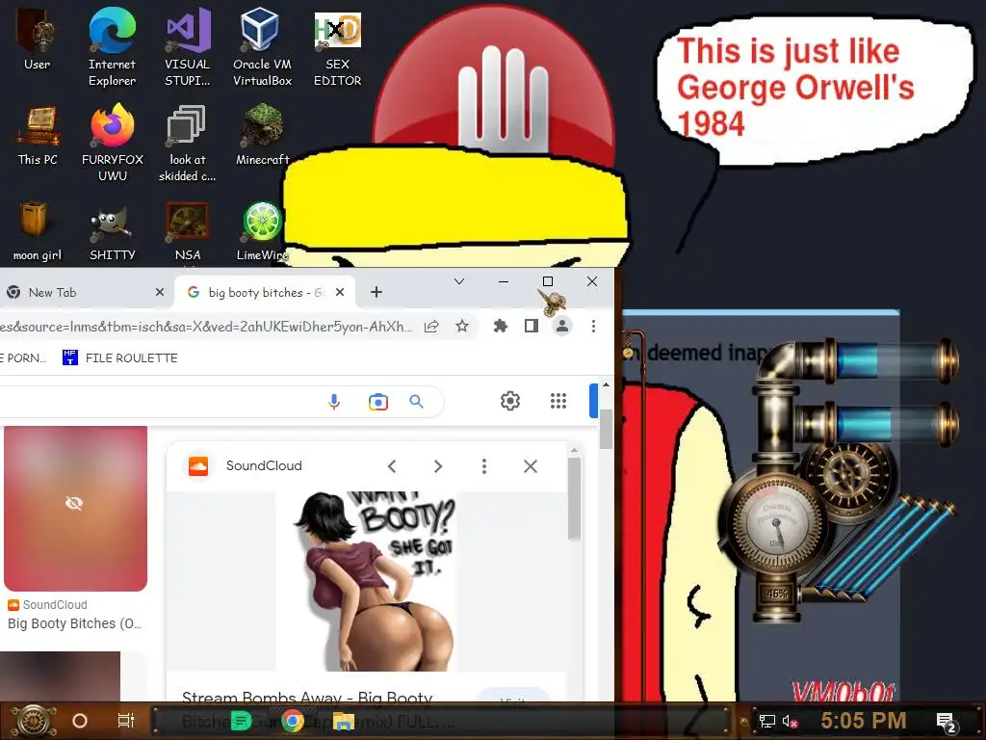986x740 pixels.
Task: Open preview panel three-dot options
Action: click(484, 466)
